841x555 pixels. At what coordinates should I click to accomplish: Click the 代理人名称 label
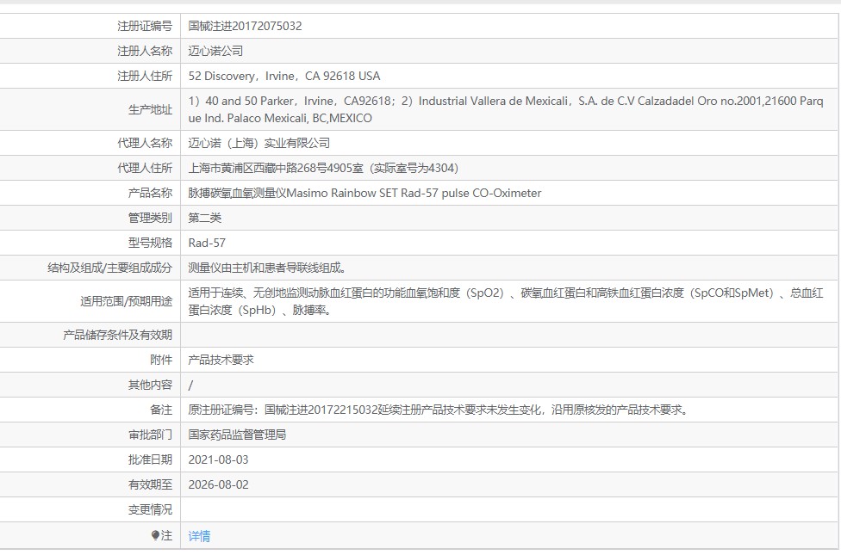[145, 143]
